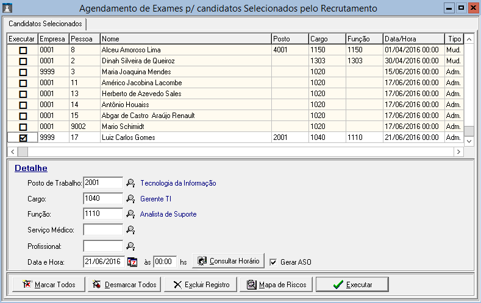Screen dimensions: 481x303
Task: Click the lookup icon beside Posto de Trabalho
Action: 130,183
